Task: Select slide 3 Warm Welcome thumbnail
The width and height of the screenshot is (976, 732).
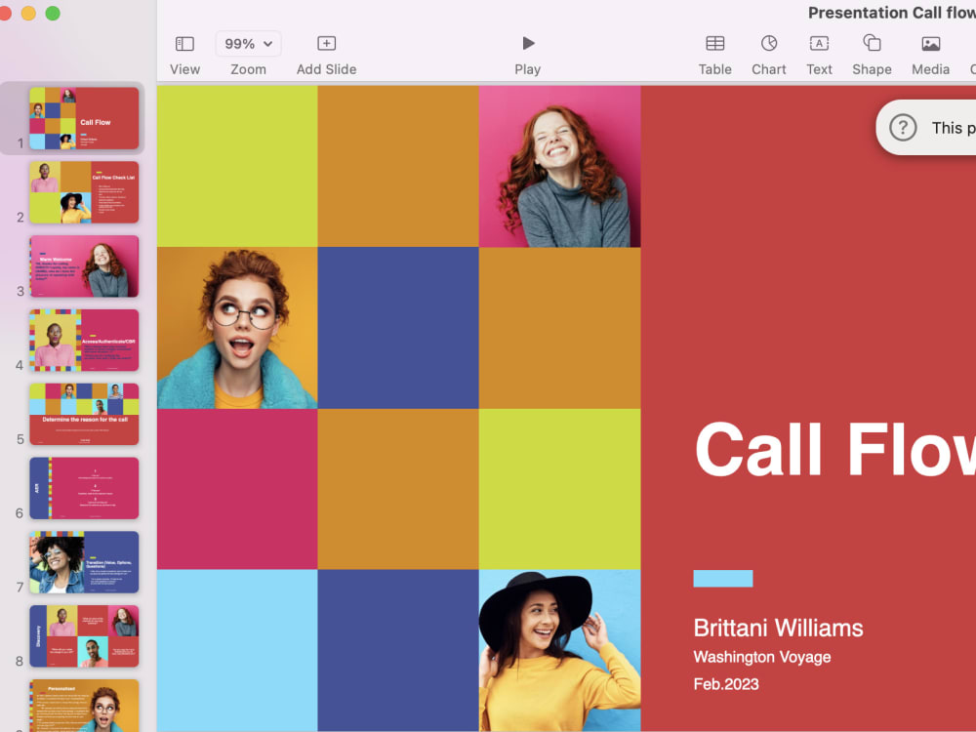Action: coord(84,266)
